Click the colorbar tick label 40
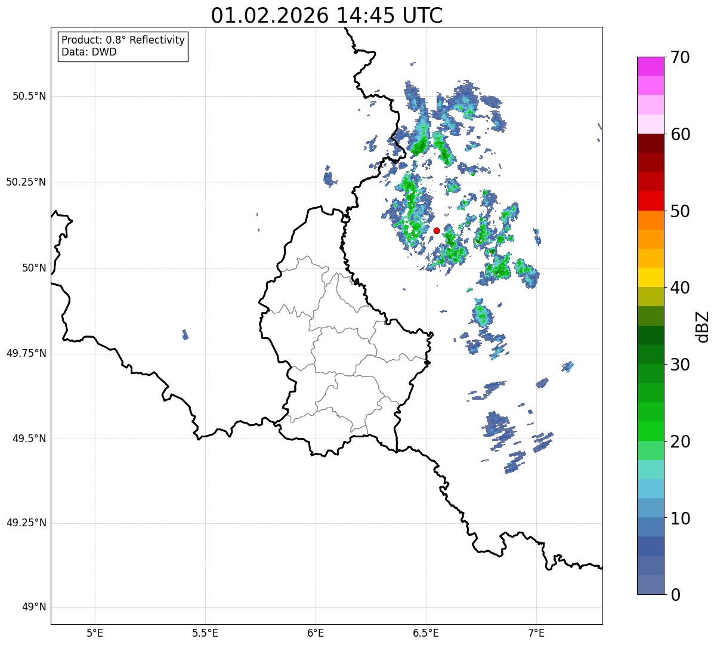 pos(681,288)
